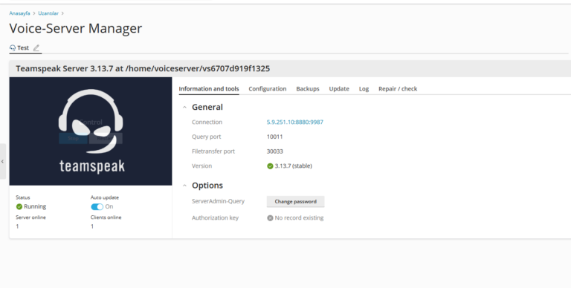This screenshot has height=288, width=571.
Task: Go to the Anasayfa breadcrumb link
Action: (19, 13)
